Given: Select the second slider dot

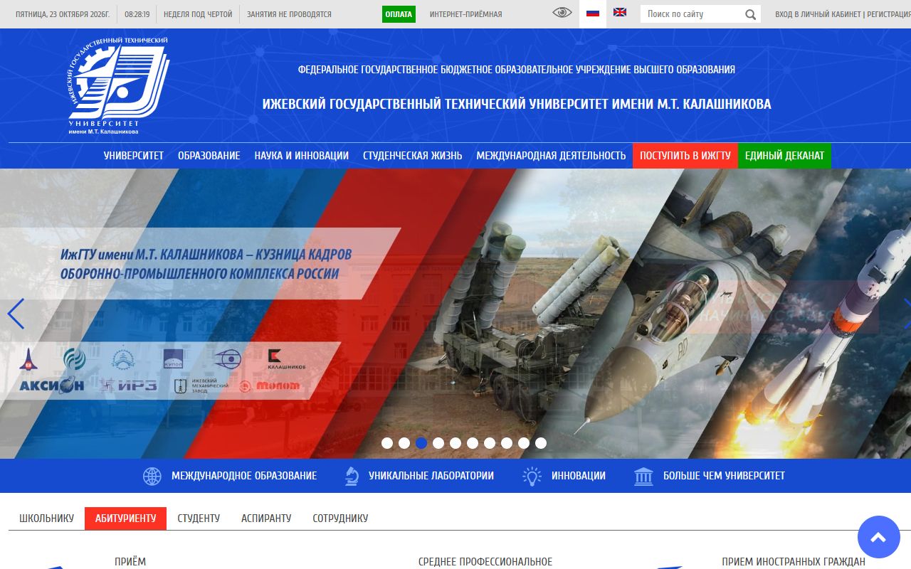Looking at the screenshot, I should click(x=404, y=443).
